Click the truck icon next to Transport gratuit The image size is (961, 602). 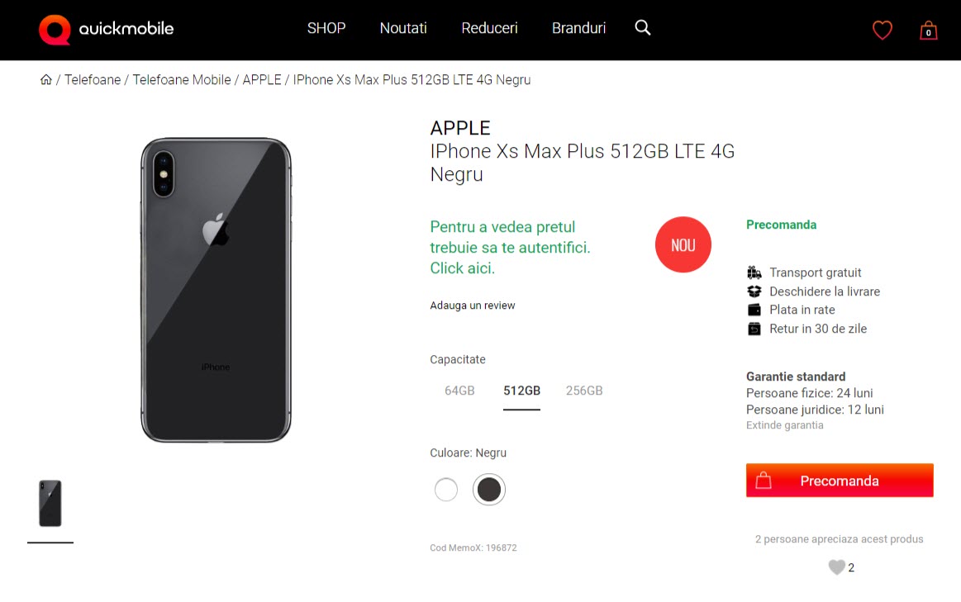point(754,272)
